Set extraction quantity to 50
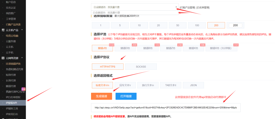 (178, 25)
